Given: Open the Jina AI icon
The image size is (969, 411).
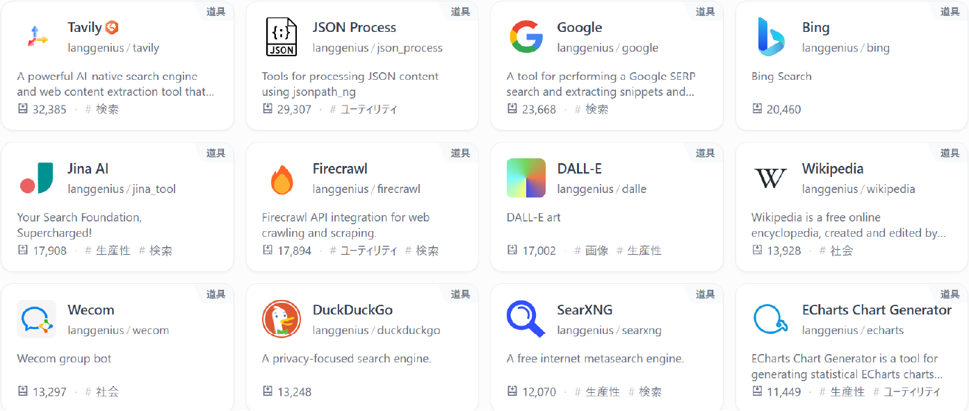Looking at the screenshot, I should coord(37,178).
